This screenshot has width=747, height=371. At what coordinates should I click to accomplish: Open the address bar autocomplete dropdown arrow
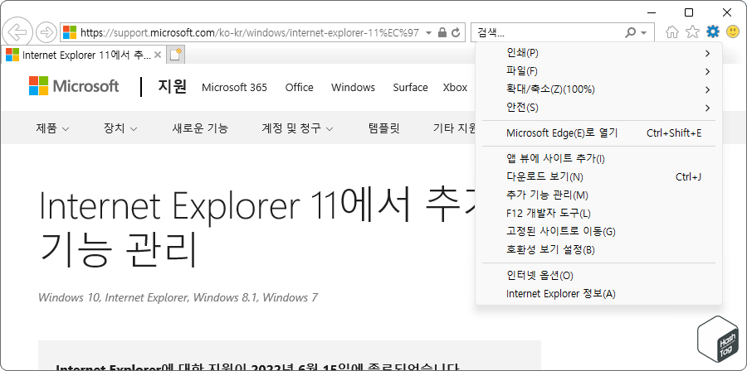pos(428,33)
